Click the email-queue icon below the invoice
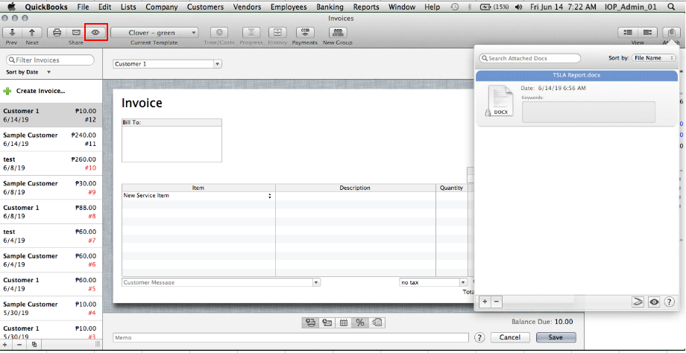This screenshot has width=686, height=353. pos(327,323)
